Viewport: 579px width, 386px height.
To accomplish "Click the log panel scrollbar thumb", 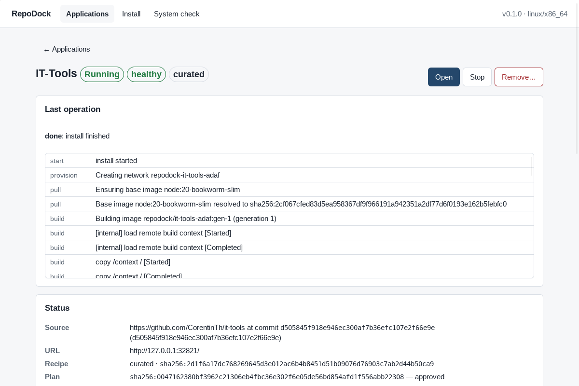I will tap(532, 165).
